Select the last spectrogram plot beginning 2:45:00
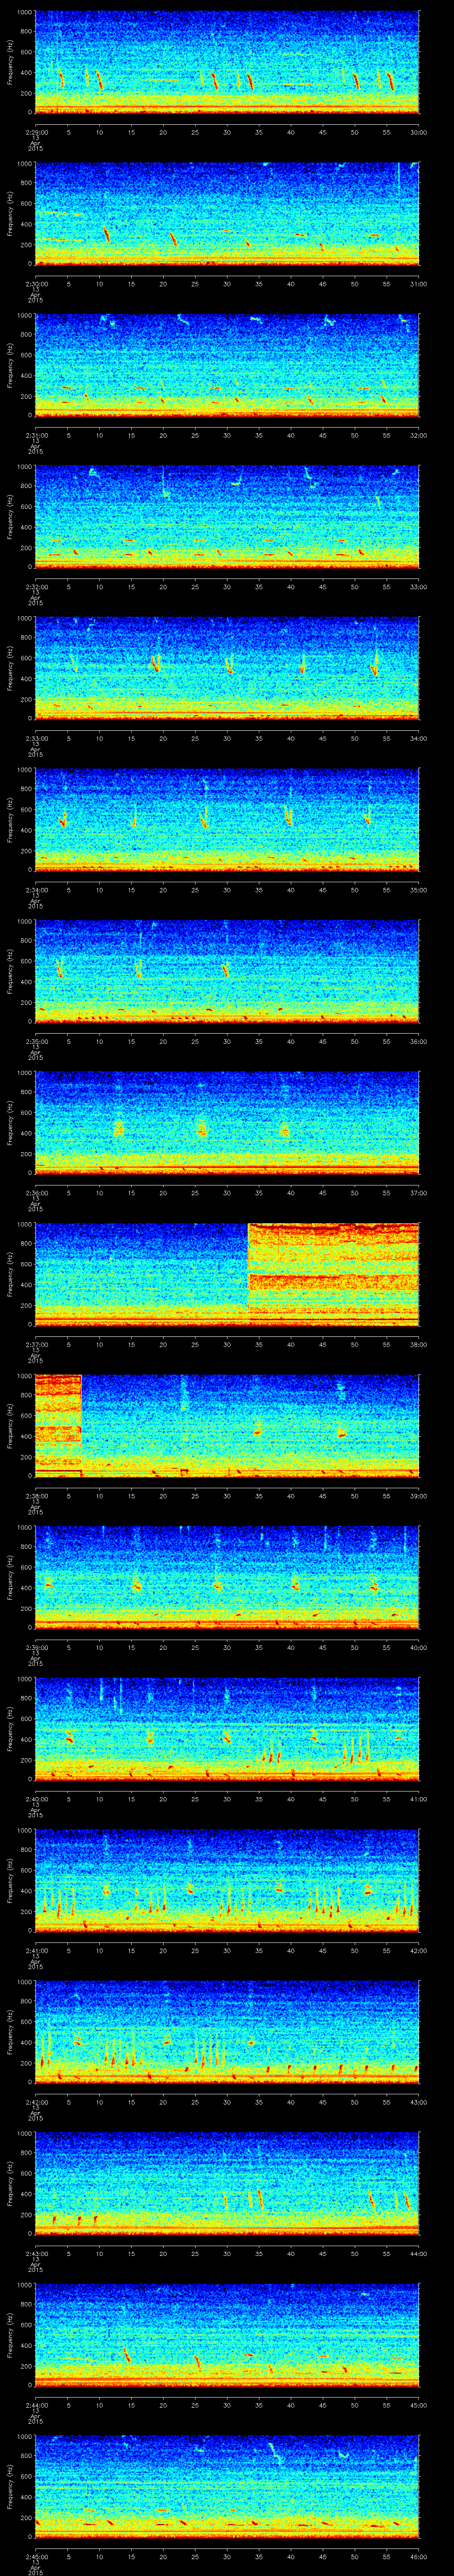Image resolution: width=454 pixels, height=2576 pixels. tap(227, 2485)
